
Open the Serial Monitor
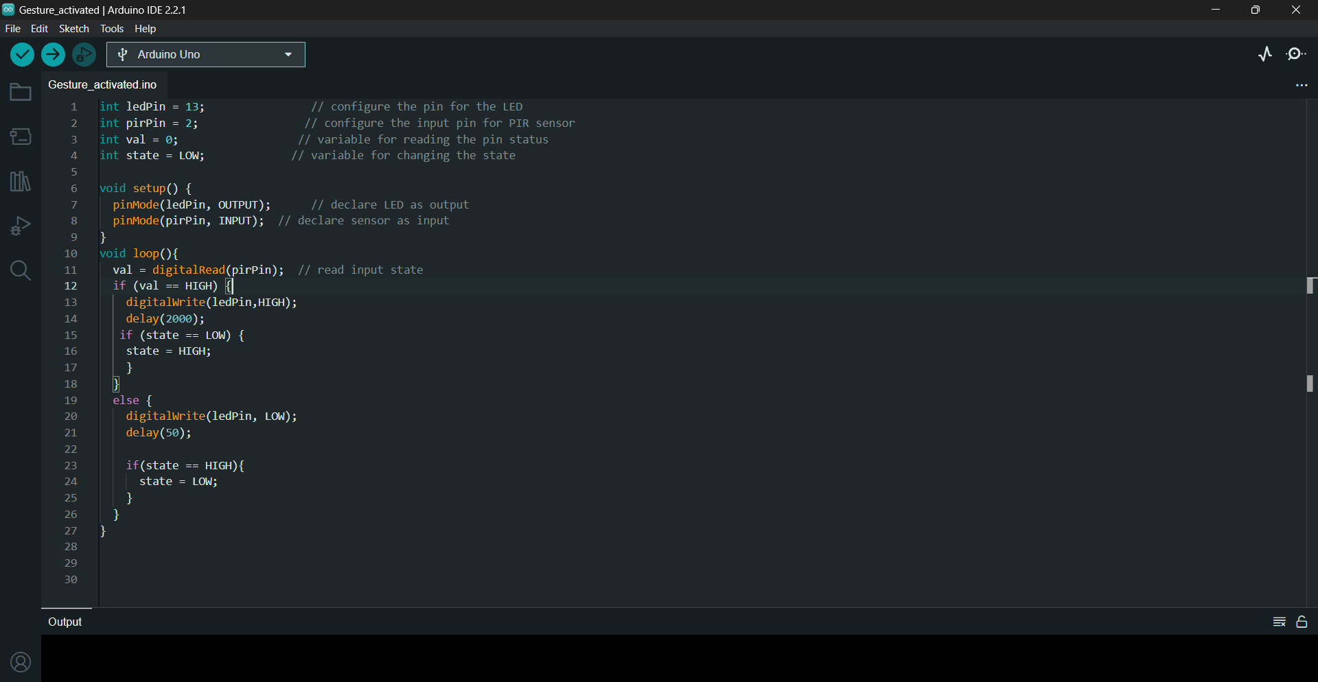(x=1297, y=54)
